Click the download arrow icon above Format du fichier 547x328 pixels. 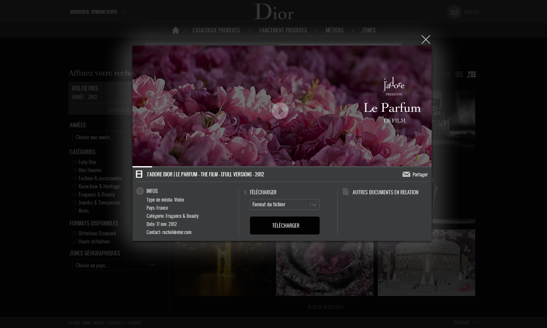point(245,192)
